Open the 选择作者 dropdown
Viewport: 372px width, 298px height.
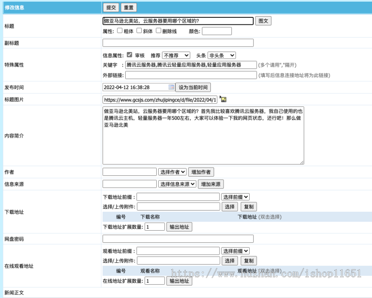tap(172, 172)
